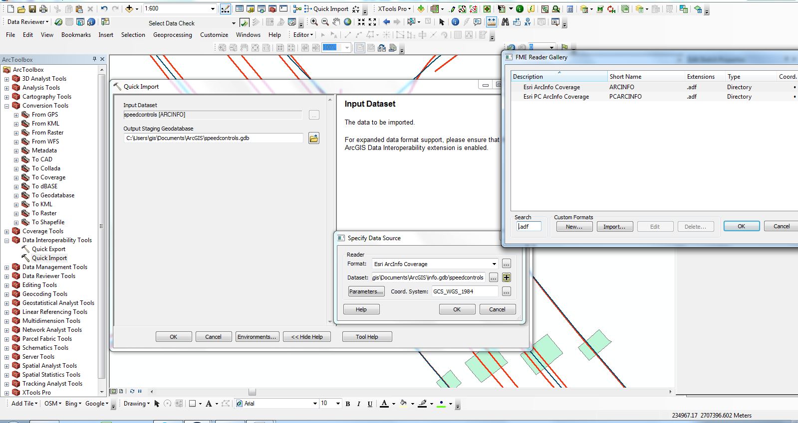798x423 pixels.
Task: Collapse Data Interoperability Tools toolbox
Action: click(x=6, y=240)
